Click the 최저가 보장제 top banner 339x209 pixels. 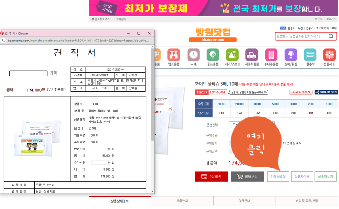(213, 8)
